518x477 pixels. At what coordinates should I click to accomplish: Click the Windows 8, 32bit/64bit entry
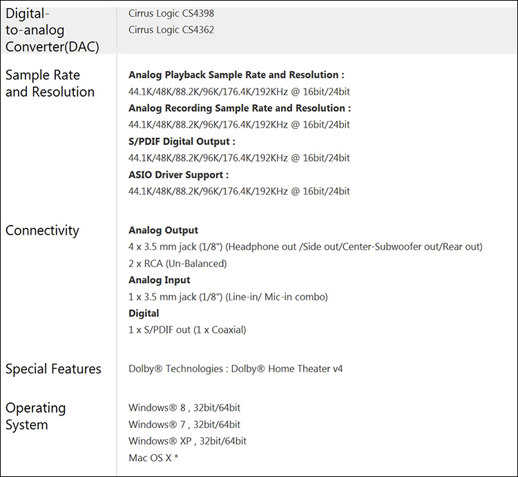[184, 408]
